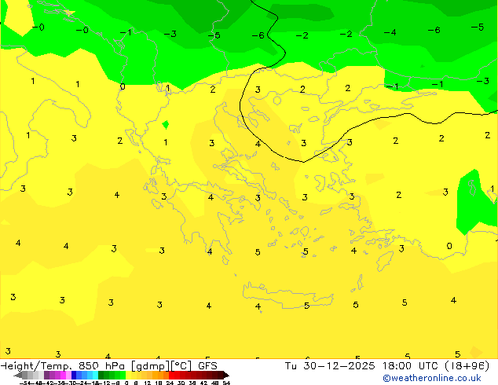498x385 pixels.
Task: Click the '[gdmp]' unit label
Action: point(150,366)
